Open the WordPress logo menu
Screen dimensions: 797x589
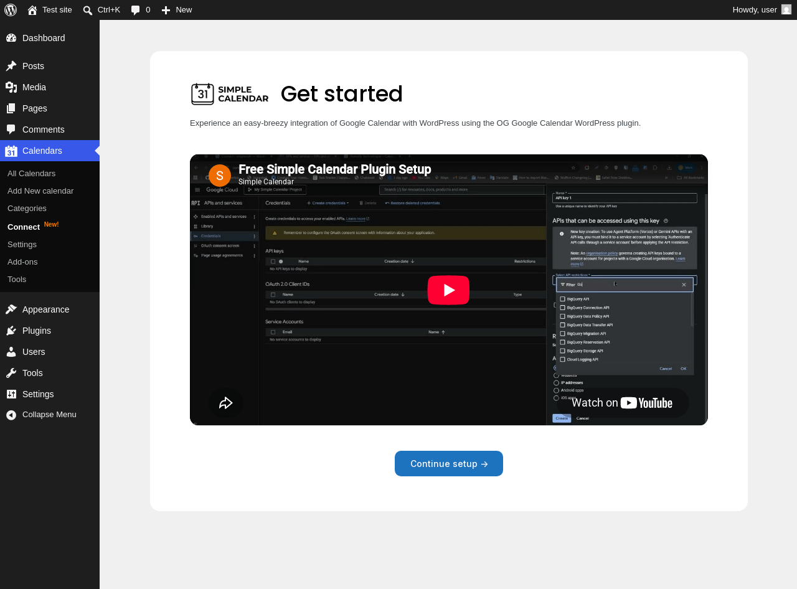[x=11, y=10]
